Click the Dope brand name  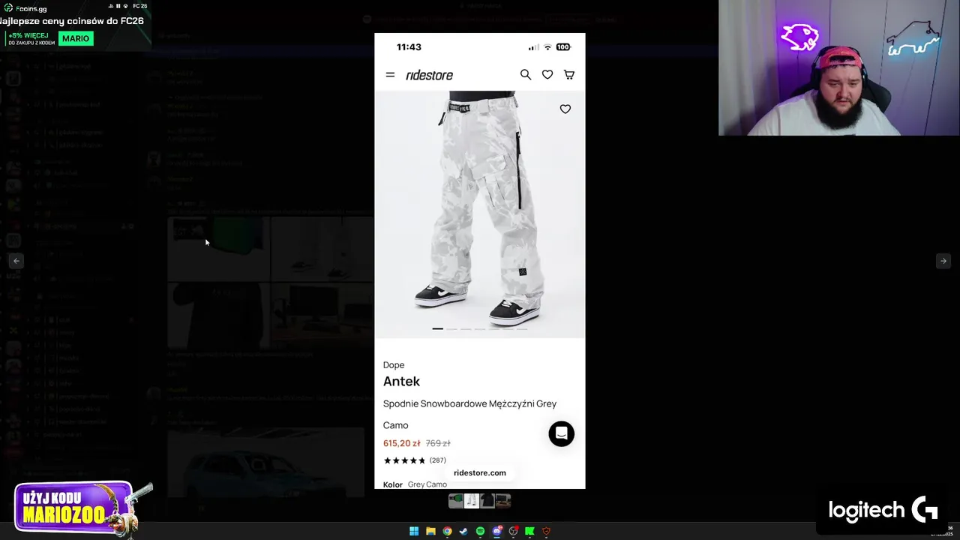pos(394,365)
